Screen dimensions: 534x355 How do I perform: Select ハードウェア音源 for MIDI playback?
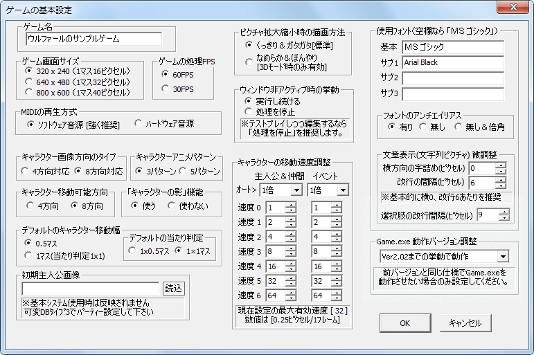point(139,124)
